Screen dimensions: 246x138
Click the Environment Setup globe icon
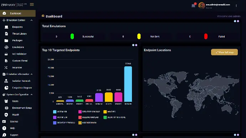[6, 108]
